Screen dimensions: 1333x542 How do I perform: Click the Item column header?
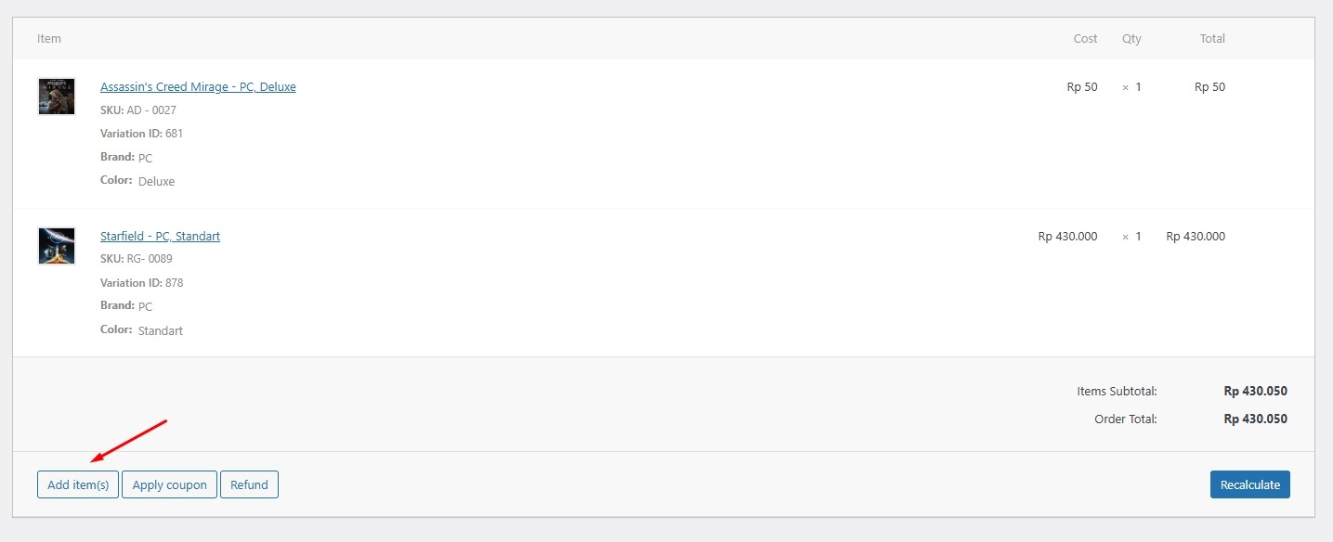[49, 39]
